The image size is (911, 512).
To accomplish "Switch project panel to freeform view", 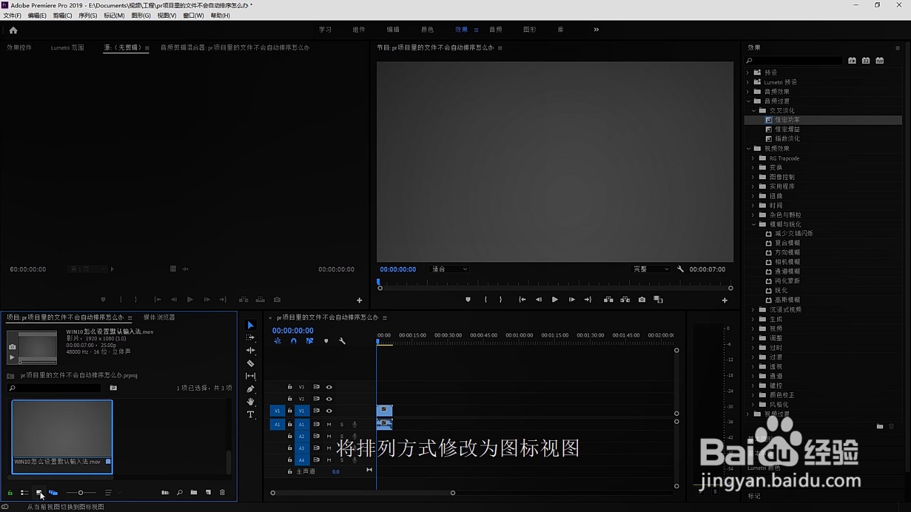I will point(53,493).
